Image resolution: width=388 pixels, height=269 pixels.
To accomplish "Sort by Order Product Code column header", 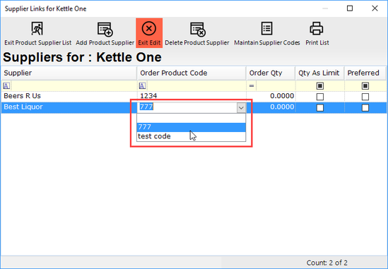I will point(192,73).
